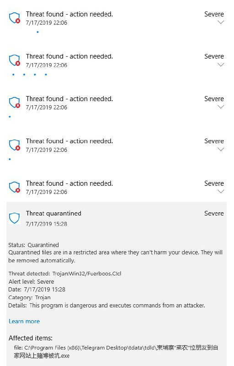Expand the fourth threat found entry chevron
The image size is (234, 366).
(220, 150)
